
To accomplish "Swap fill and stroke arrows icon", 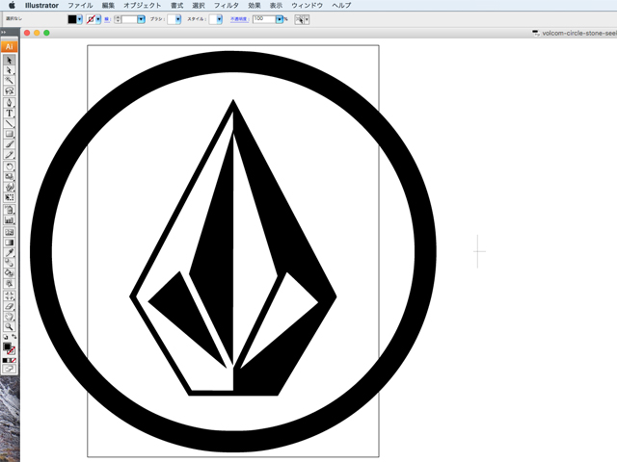I will tap(14, 337).
